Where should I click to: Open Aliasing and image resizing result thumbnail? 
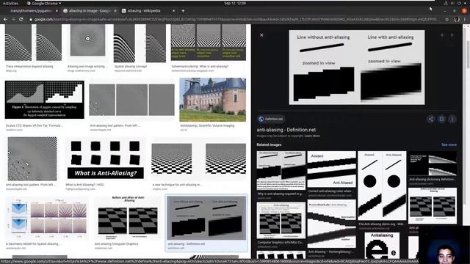point(87,40)
